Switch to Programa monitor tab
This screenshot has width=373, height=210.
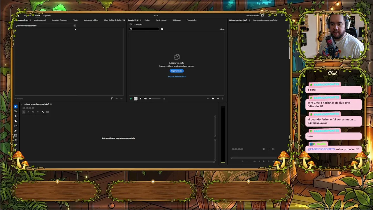[x=265, y=20]
